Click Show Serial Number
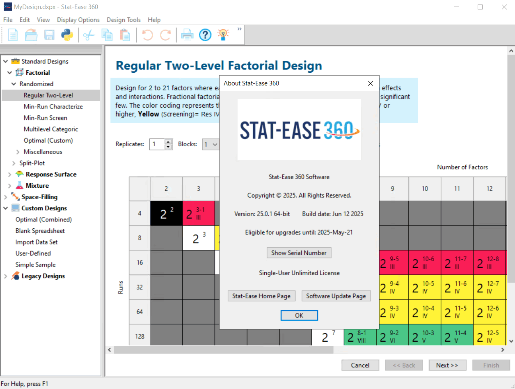515x389 pixels. pos(299,253)
